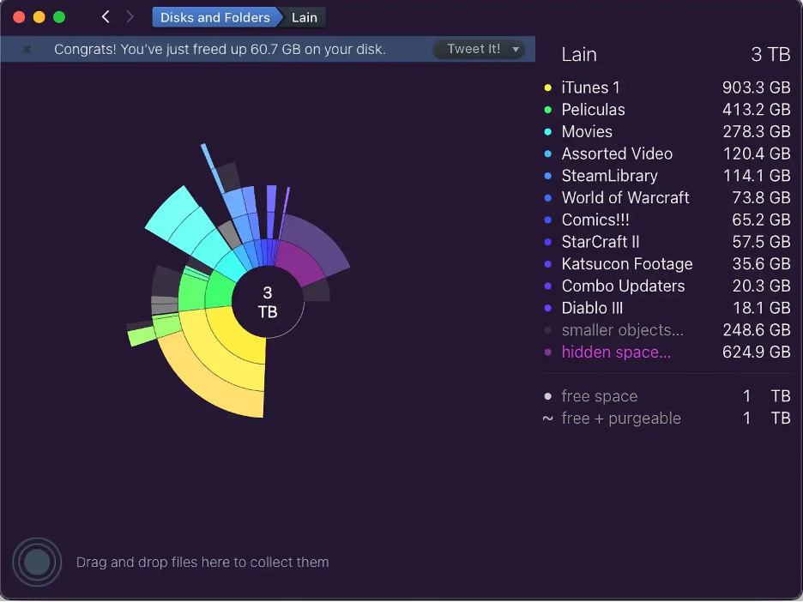Click the purple hidden space chart segment
Image resolution: width=803 pixels, height=602 pixels.
pyautogui.click(x=302, y=263)
